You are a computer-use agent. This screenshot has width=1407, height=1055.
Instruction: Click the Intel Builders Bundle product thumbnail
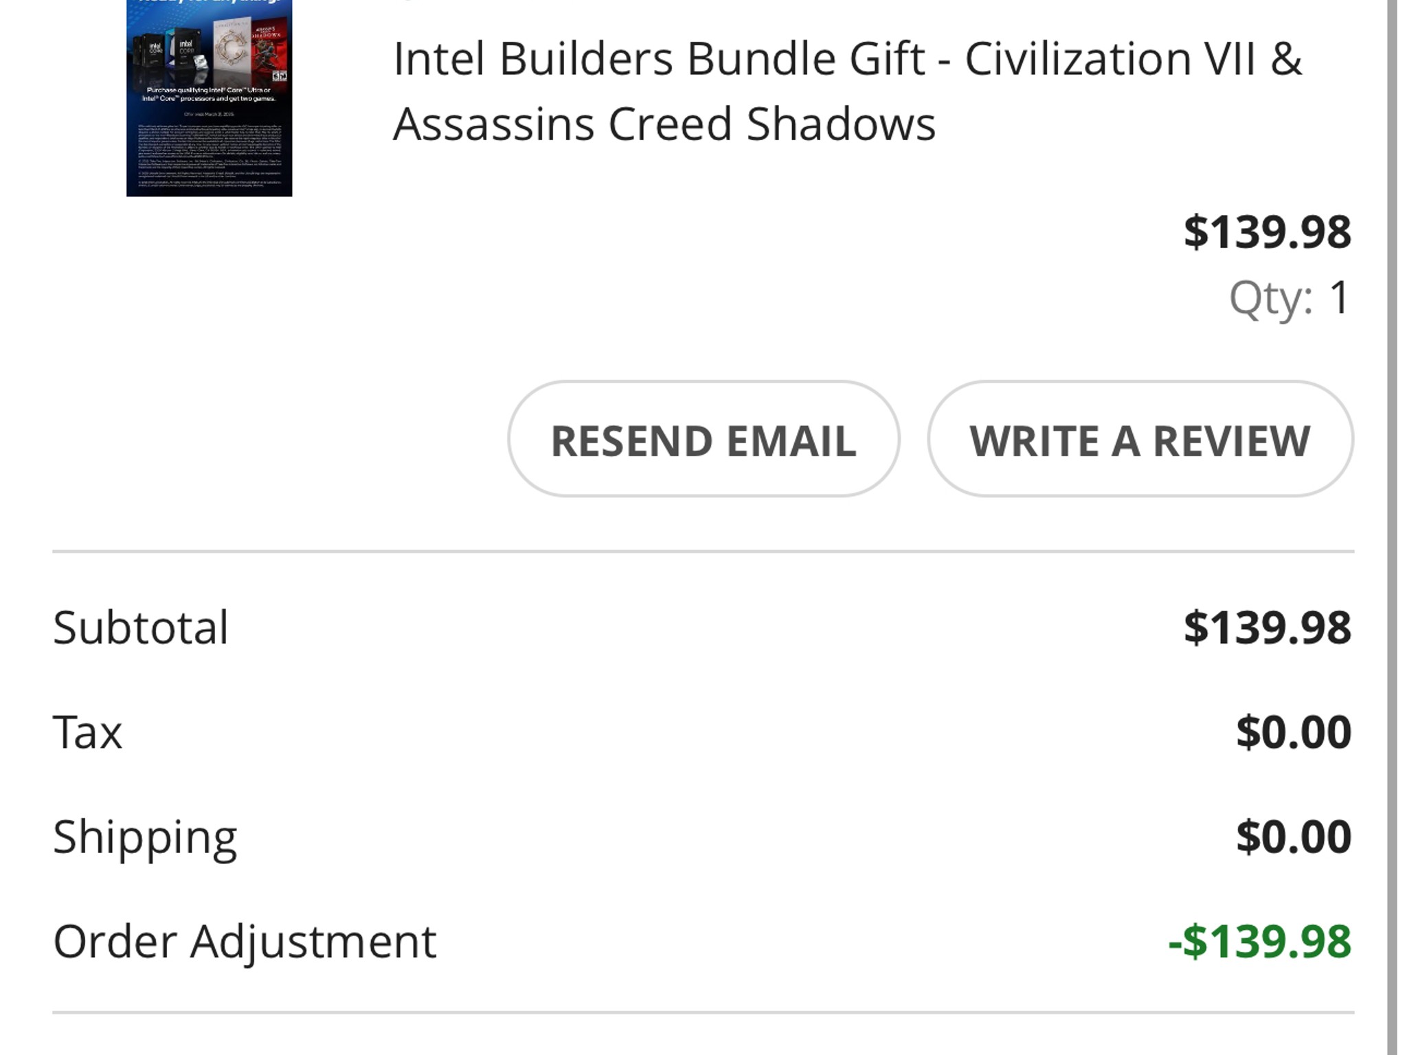click(x=210, y=100)
